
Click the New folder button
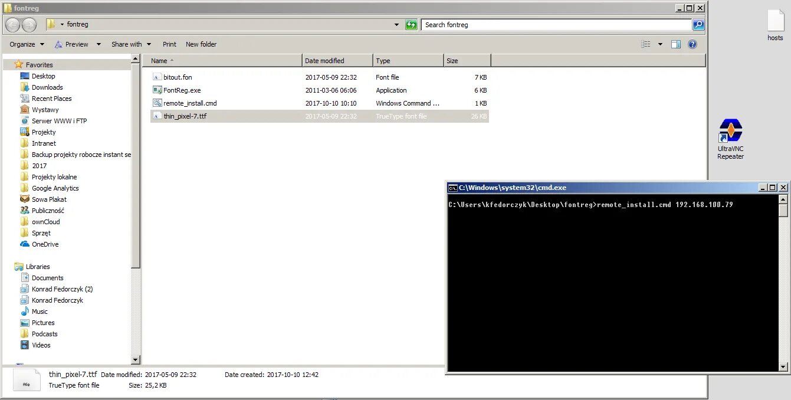201,44
